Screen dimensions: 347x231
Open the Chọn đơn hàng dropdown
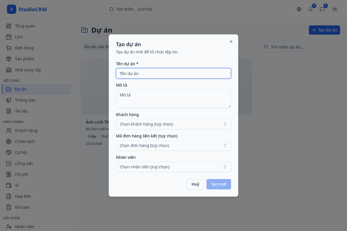[173, 146]
